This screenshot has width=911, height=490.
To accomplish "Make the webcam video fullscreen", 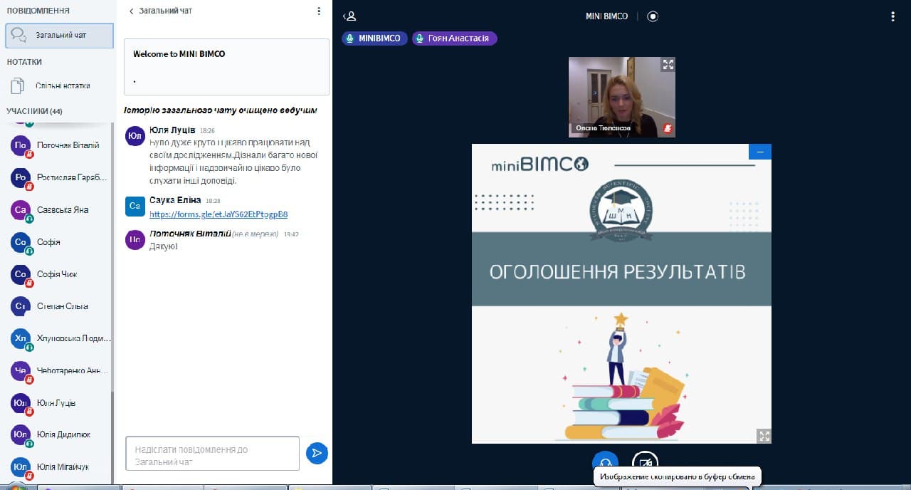I will (x=668, y=64).
